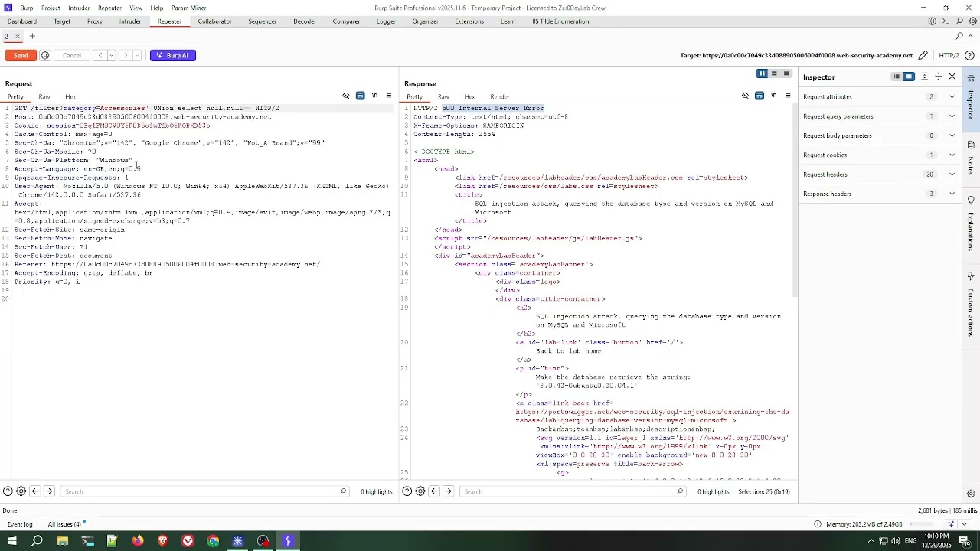Open the Collaborator tab

(214, 21)
